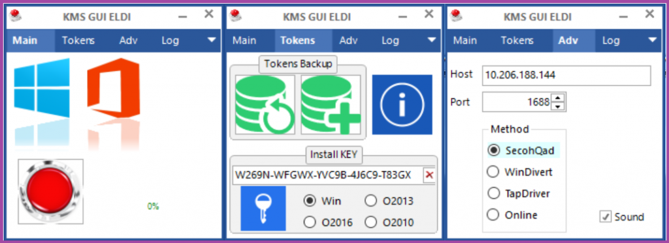
Task: Switch to Main tab in middle window
Action: click(x=244, y=40)
